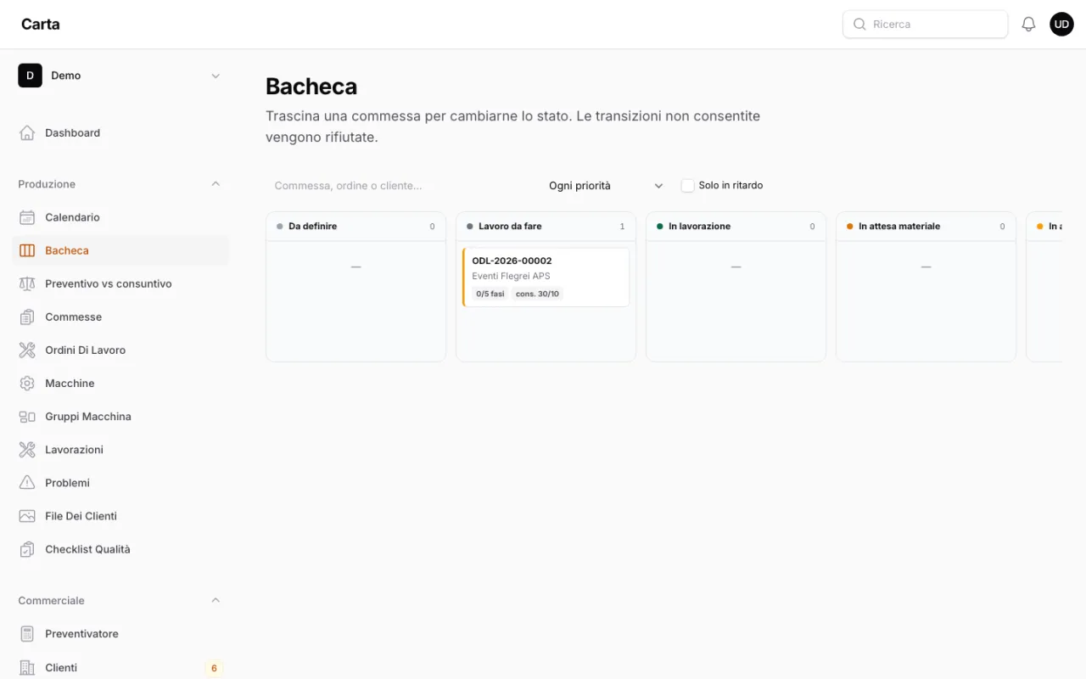Open the Ogni priorità dropdown
The height and width of the screenshot is (679, 1086).
coord(605,186)
